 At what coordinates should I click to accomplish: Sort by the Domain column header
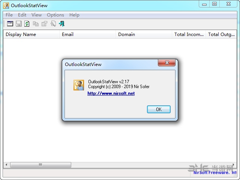pos(144,34)
